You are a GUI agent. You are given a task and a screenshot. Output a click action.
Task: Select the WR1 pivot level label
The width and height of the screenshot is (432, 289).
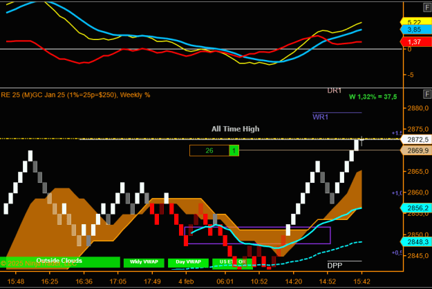(320, 117)
